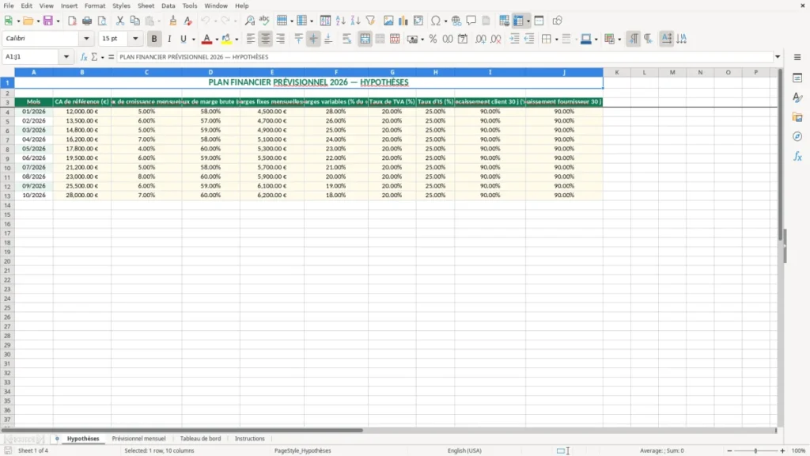Format as percent with % icon

tap(433, 39)
